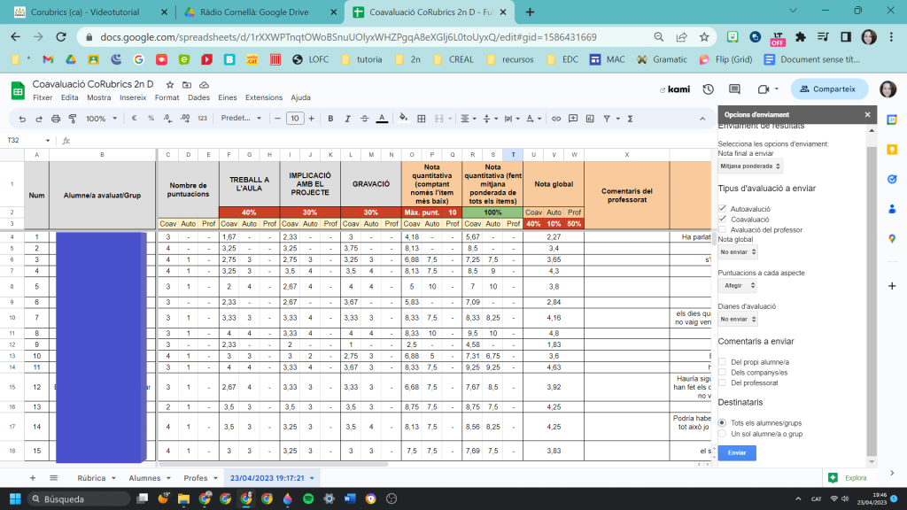The width and height of the screenshot is (907, 510).
Task: Click the paint format roller icon
Action: tap(71, 119)
